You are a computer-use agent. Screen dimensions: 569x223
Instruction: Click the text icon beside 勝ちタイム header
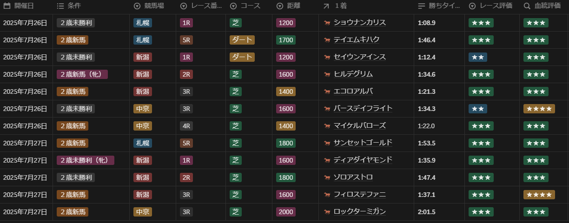(x=422, y=6)
